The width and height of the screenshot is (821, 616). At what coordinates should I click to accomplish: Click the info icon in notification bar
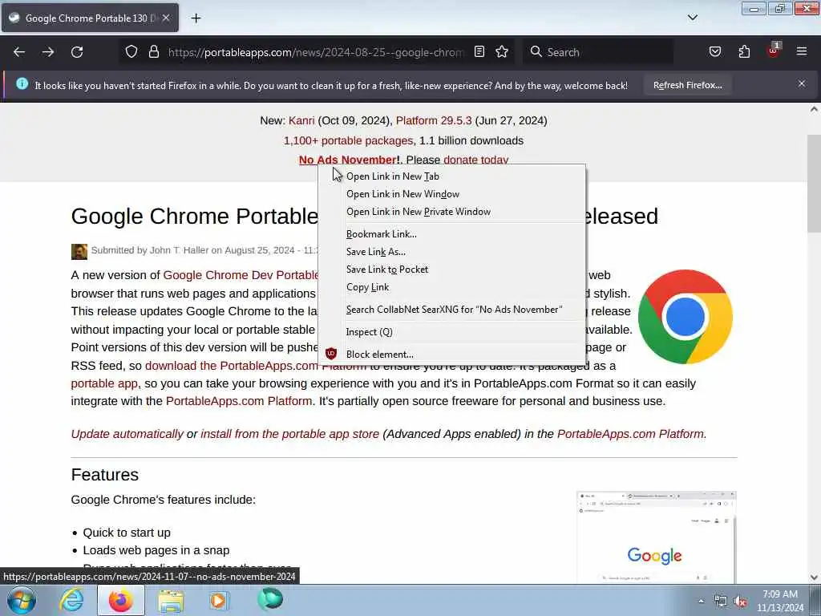tap(22, 83)
